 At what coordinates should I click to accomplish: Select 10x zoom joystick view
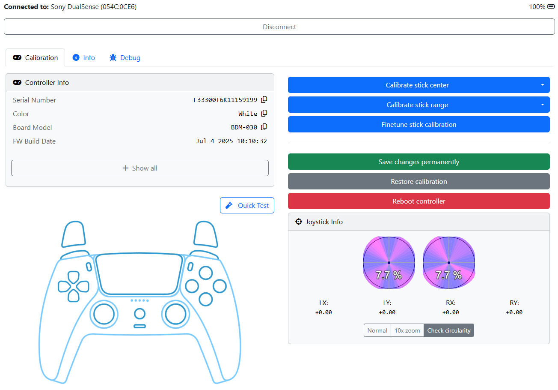(x=407, y=330)
